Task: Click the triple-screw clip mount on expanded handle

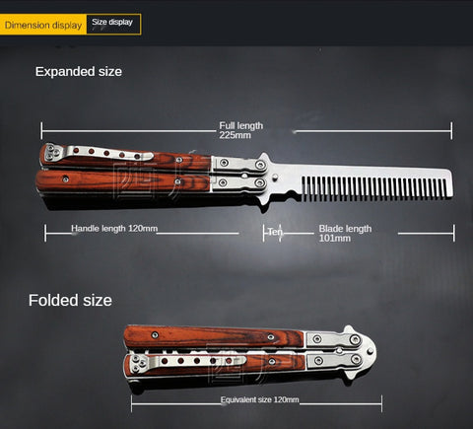Action: tap(53, 151)
